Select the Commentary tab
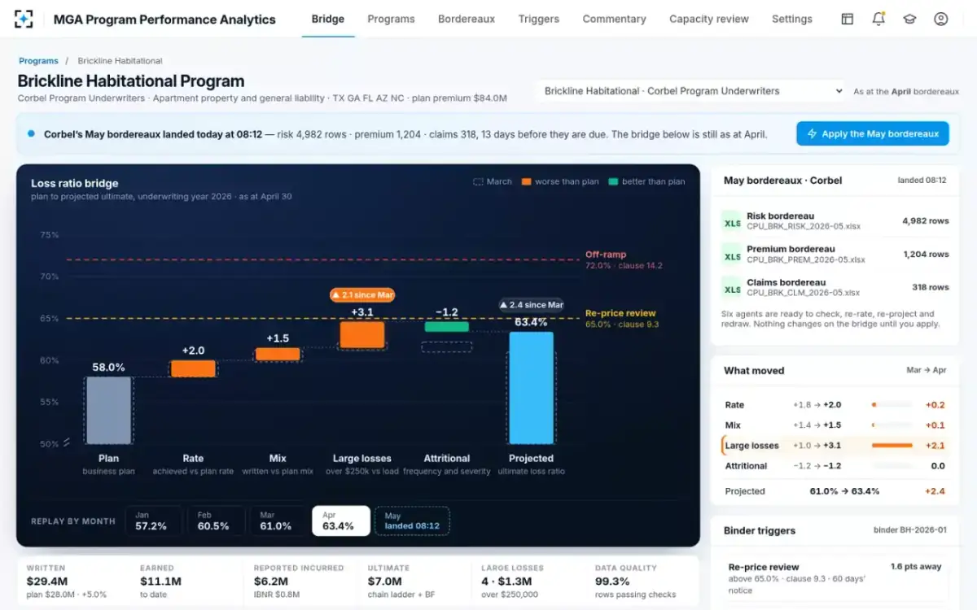This screenshot has height=610, width=977. pos(614,19)
